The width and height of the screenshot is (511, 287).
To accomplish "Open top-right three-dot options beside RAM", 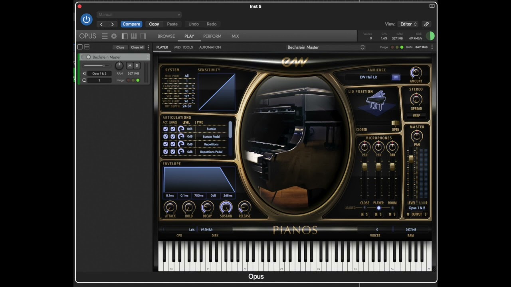I will tap(432, 47).
